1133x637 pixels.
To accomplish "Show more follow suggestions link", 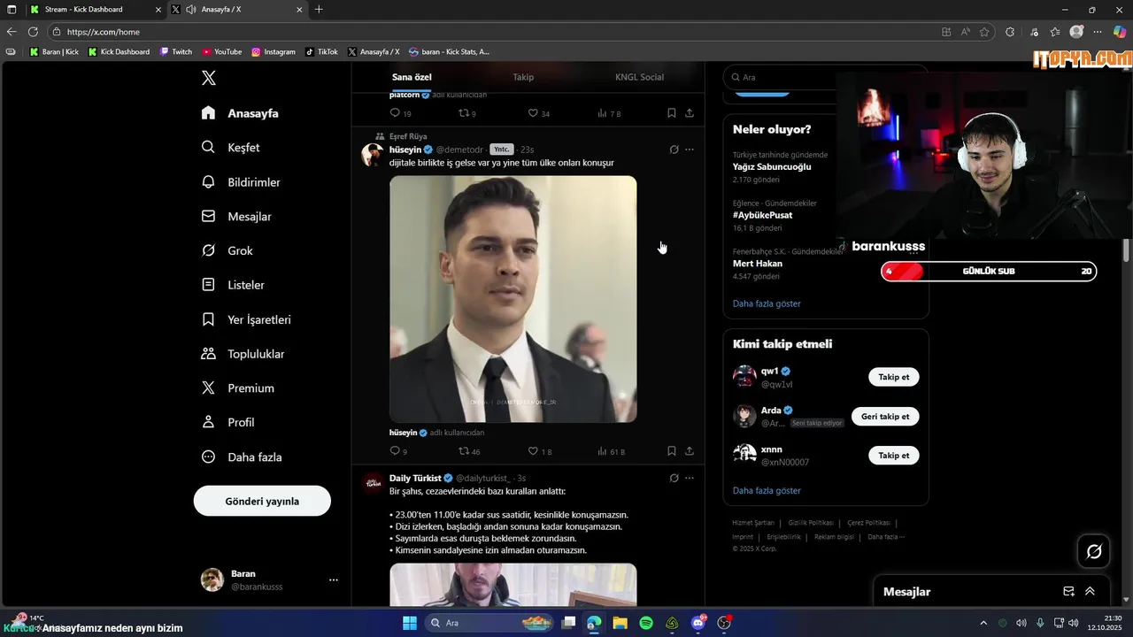I will pyautogui.click(x=767, y=490).
